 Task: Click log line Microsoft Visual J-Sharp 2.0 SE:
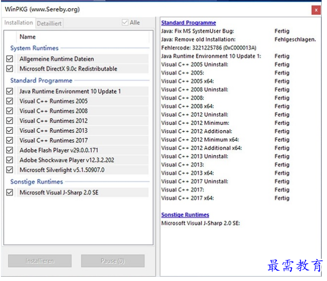201,223
